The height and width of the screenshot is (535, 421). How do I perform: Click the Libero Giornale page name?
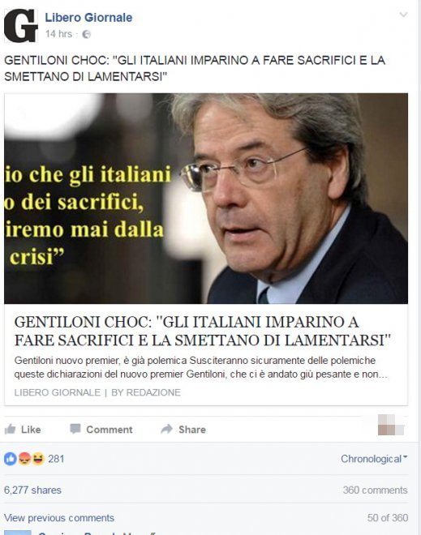pyautogui.click(x=88, y=18)
